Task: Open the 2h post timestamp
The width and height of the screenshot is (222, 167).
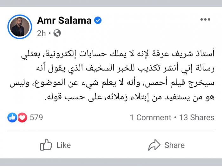Action: tap(41, 33)
